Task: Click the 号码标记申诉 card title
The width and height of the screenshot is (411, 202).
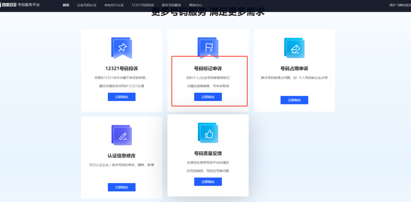Action: (x=208, y=69)
